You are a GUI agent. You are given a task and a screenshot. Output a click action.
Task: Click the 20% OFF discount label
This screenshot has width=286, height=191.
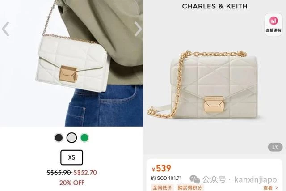pos(71,183)
